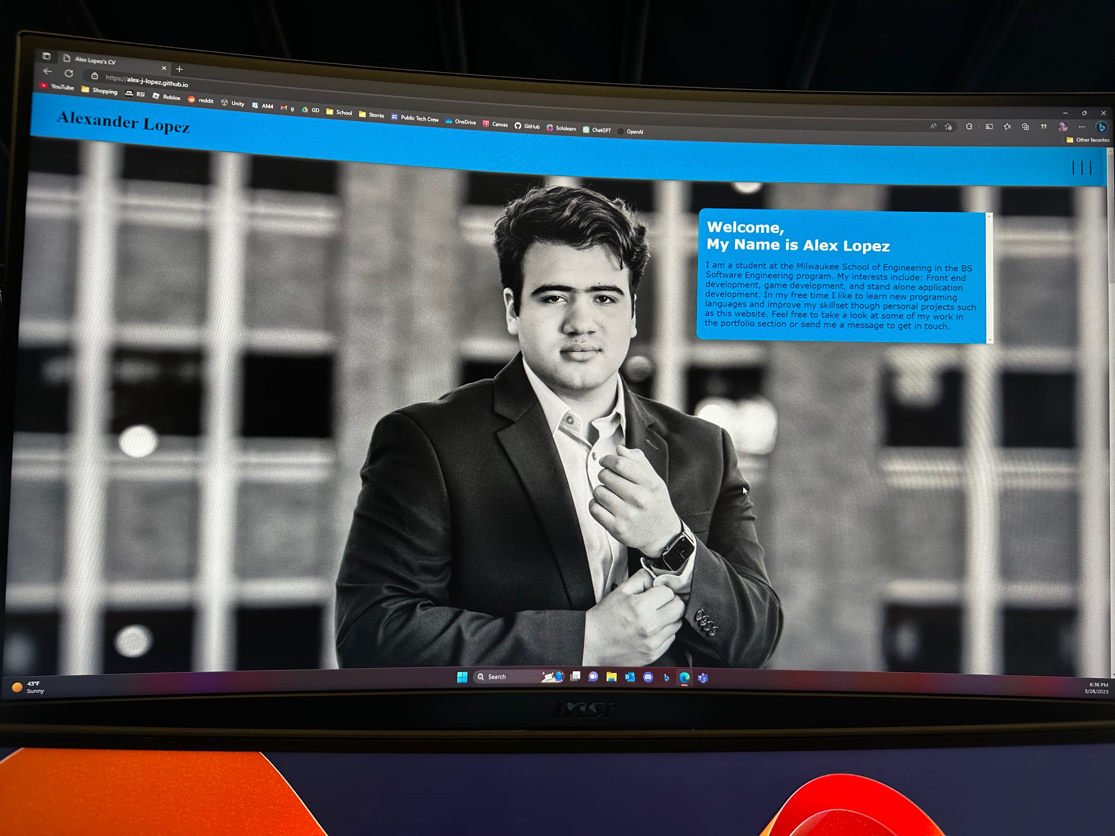Image resolution: width=1115 pixels, height=836 pixels.
Task: Open the GitHub bookmark
Action: pyautogui.click(x=527, y=126)
